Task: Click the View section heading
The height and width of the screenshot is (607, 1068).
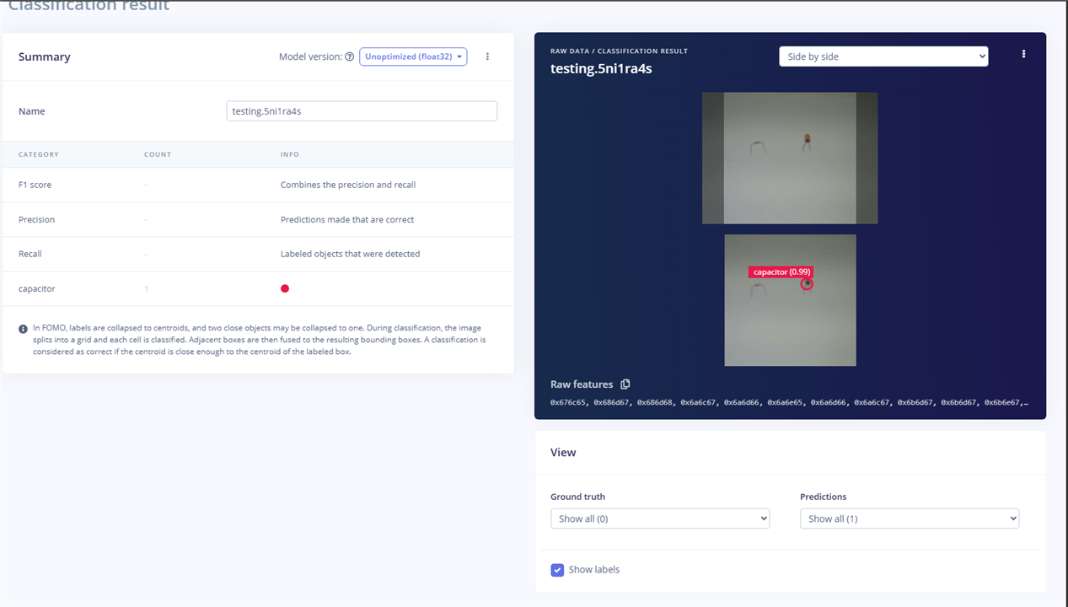Action: pyautogui.click(x=563, y=453)
